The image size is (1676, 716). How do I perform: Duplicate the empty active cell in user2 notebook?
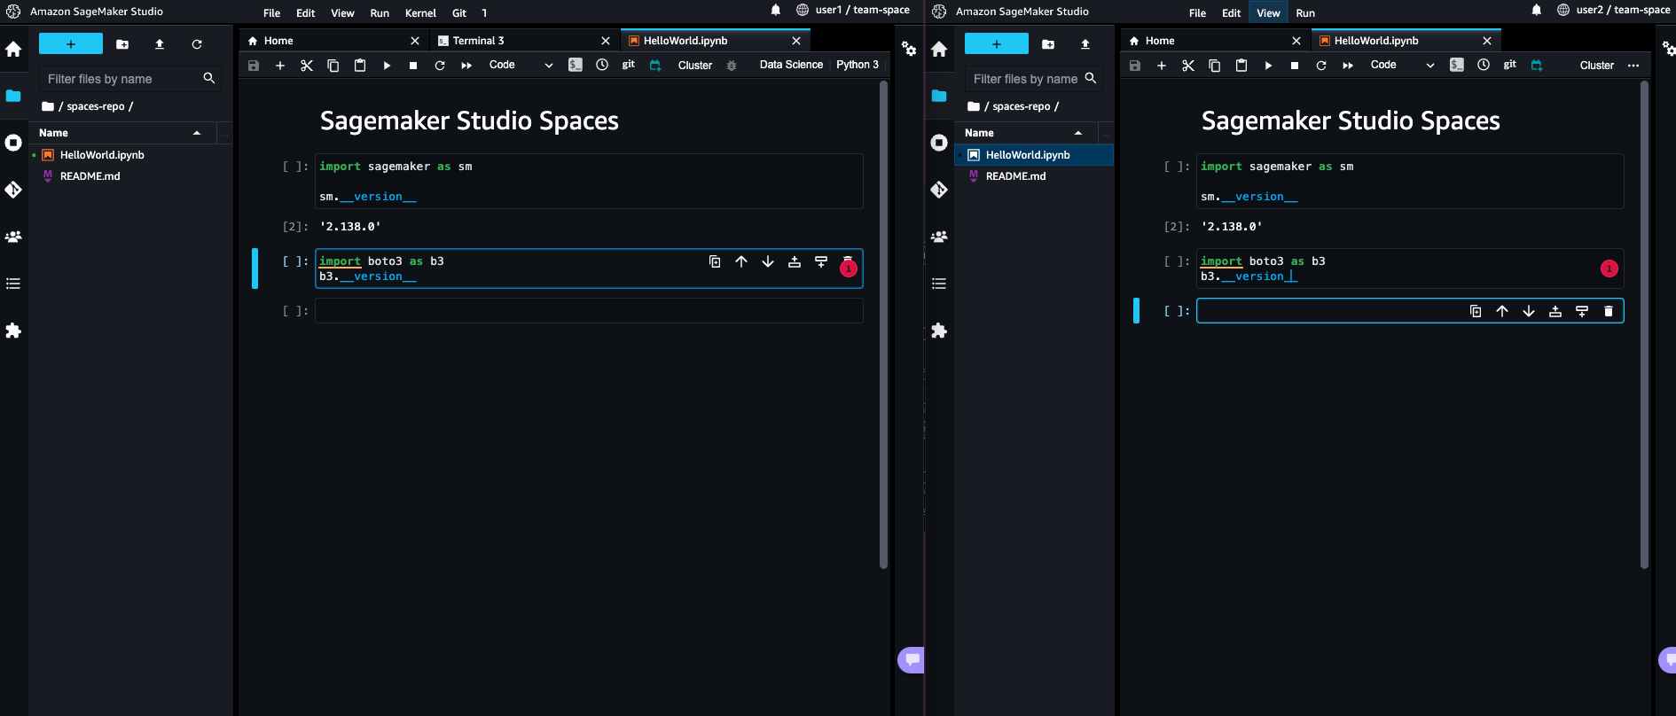point(1476,311)
